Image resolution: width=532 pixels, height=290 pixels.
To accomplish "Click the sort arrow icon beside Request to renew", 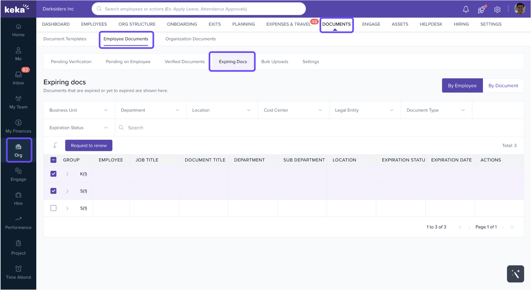I will pos(55,145).
